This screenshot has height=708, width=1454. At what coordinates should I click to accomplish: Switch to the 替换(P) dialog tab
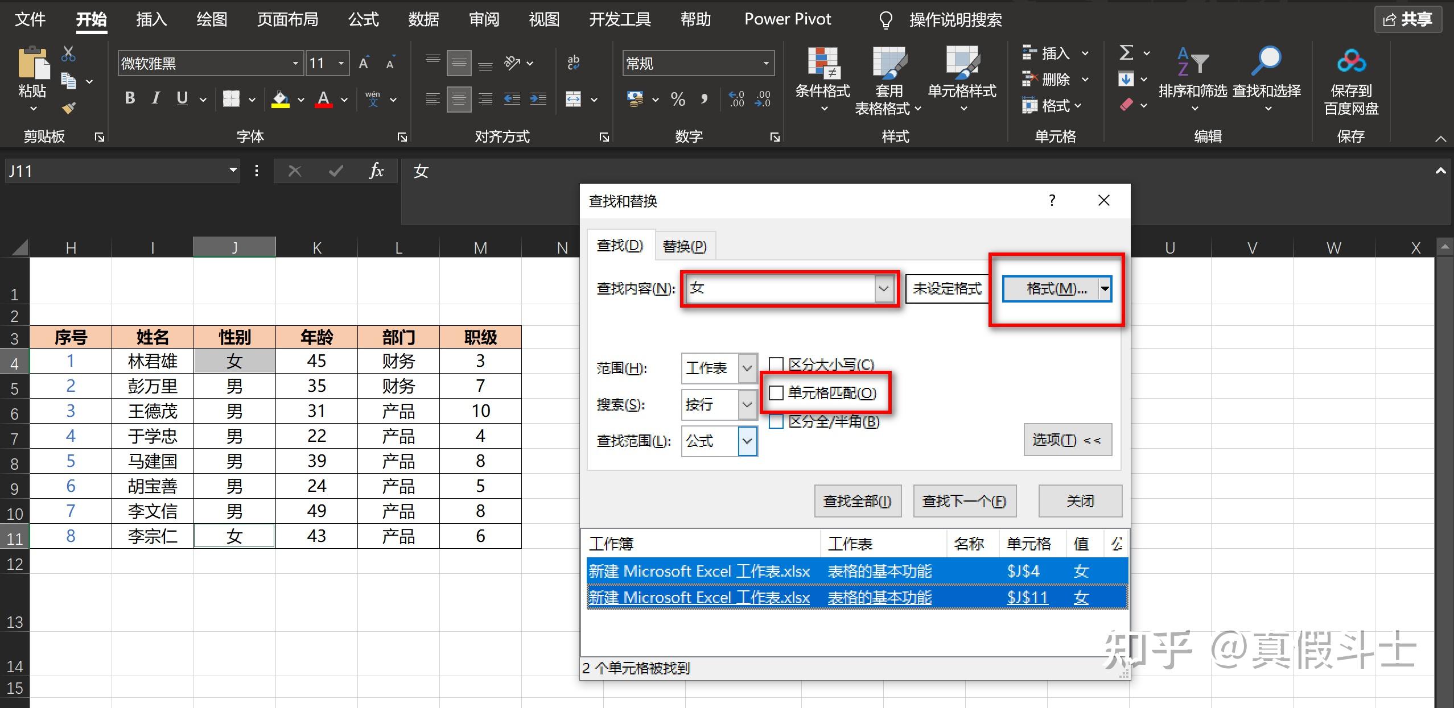[x=685, y=246]
